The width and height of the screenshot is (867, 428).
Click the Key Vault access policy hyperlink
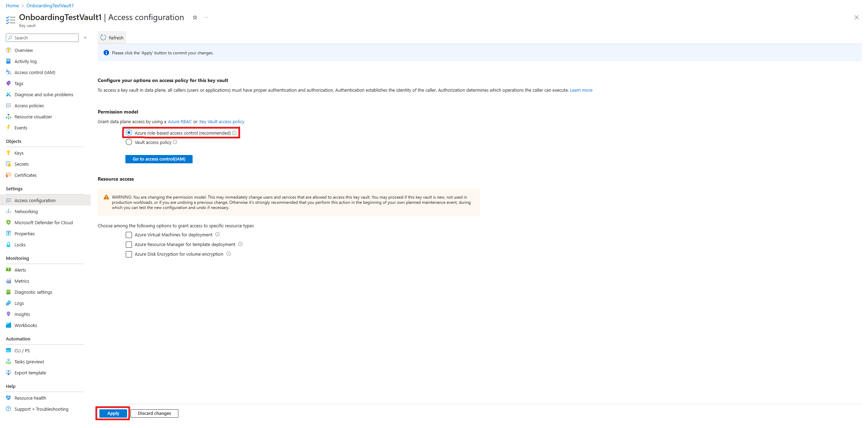tap(221, 121)
